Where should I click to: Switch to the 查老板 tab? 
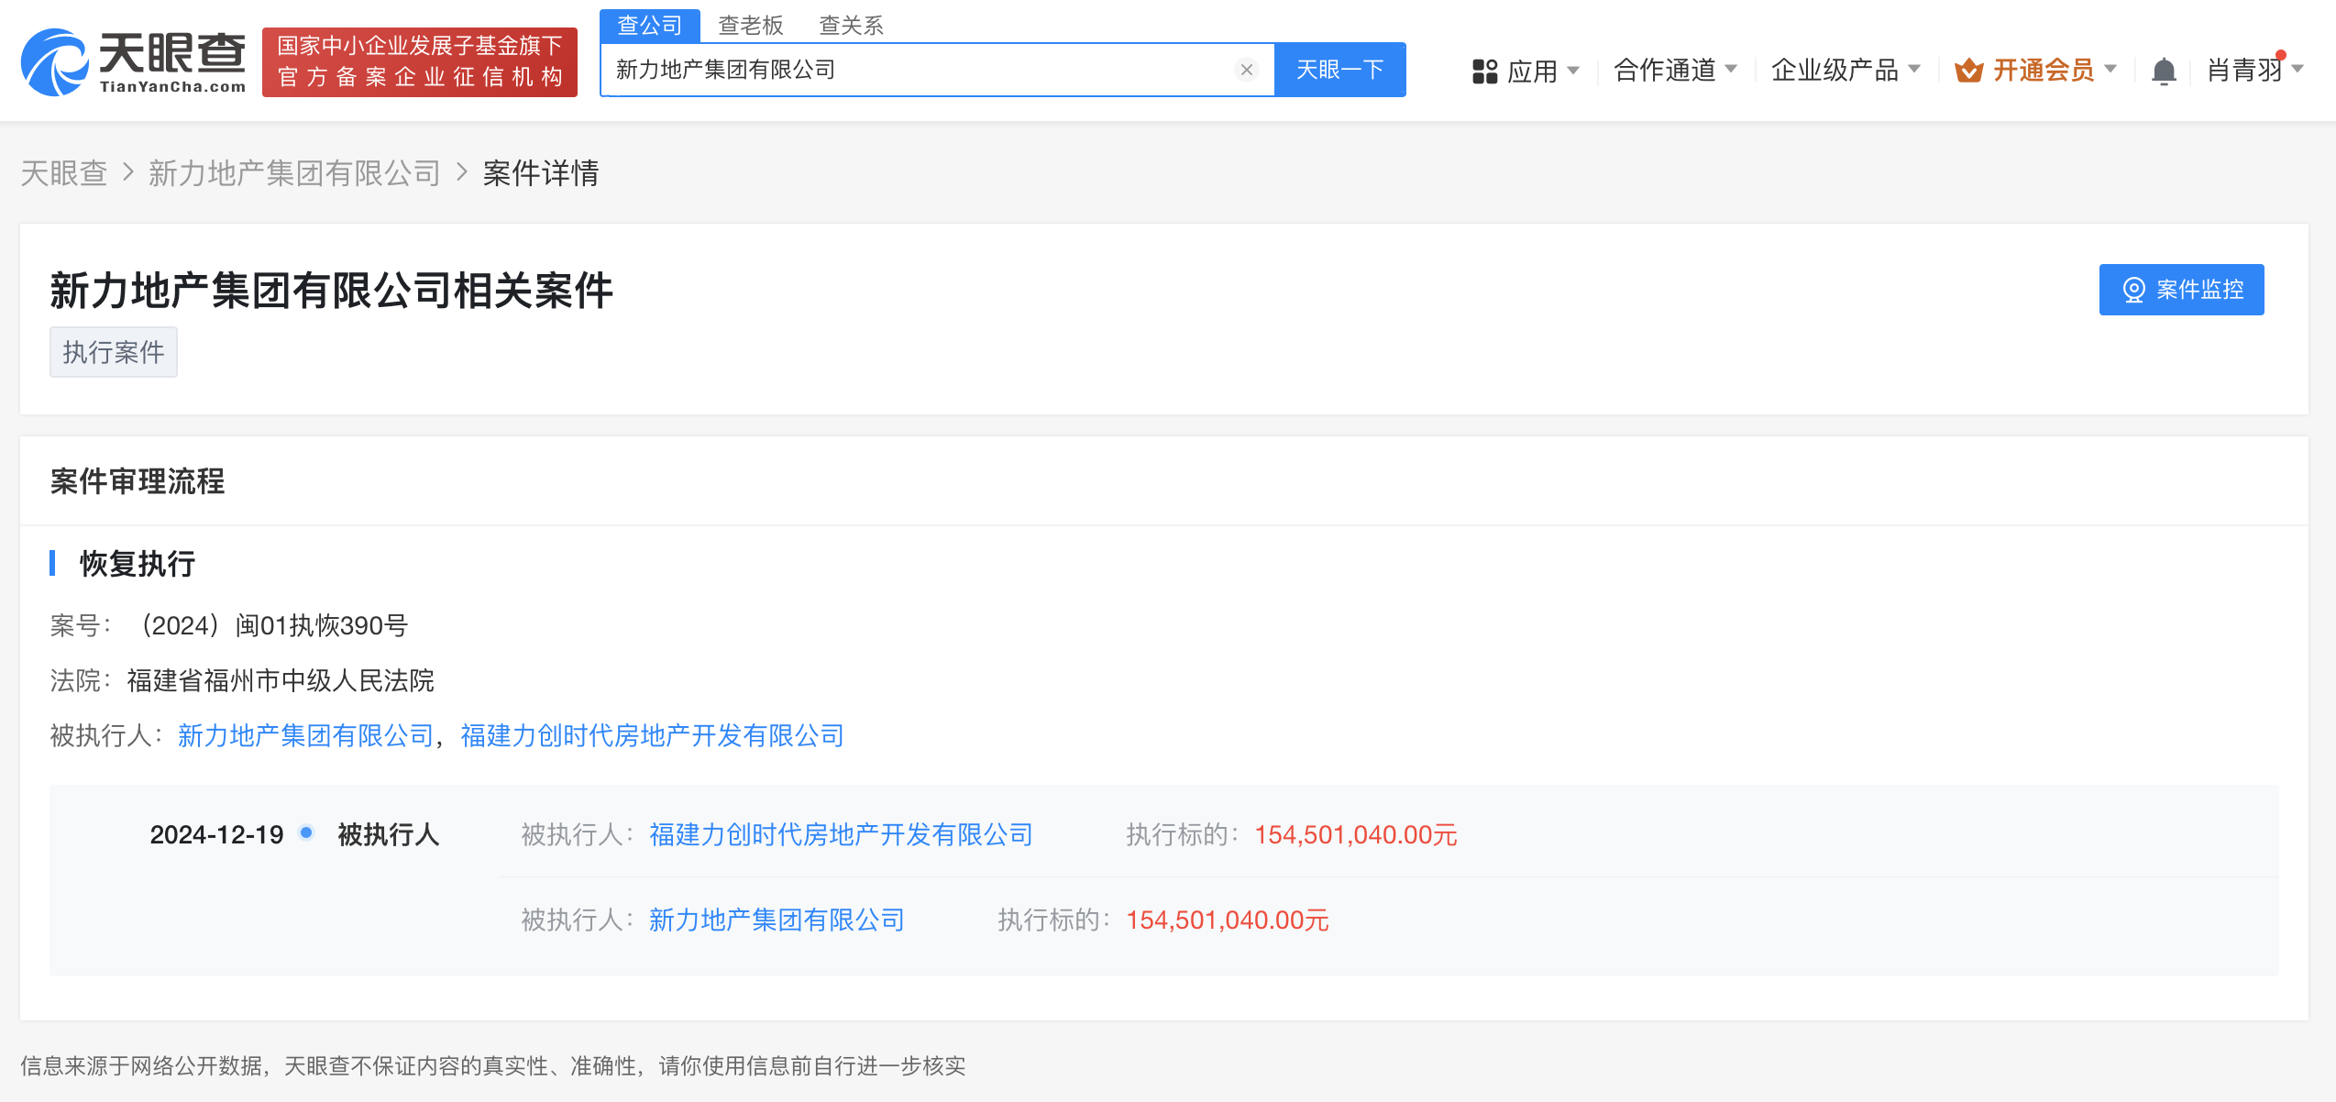click(750, 25)
